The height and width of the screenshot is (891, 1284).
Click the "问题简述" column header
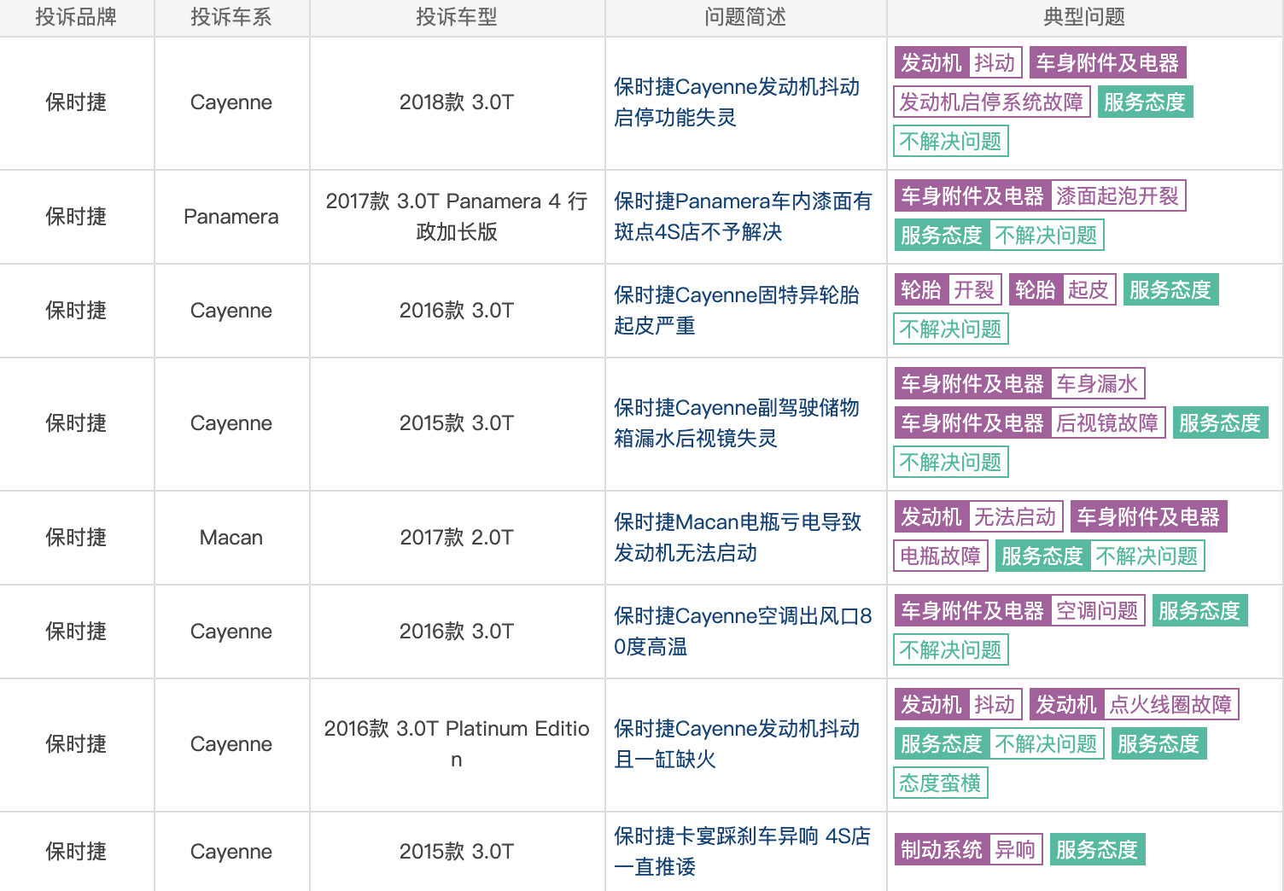745,17
